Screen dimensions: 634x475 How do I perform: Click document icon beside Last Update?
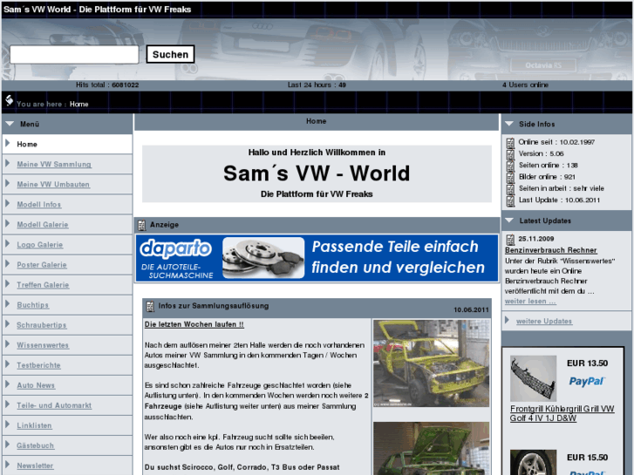point(511,201)
